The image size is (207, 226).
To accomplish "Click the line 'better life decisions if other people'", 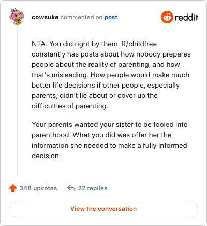I will [106, 85].
